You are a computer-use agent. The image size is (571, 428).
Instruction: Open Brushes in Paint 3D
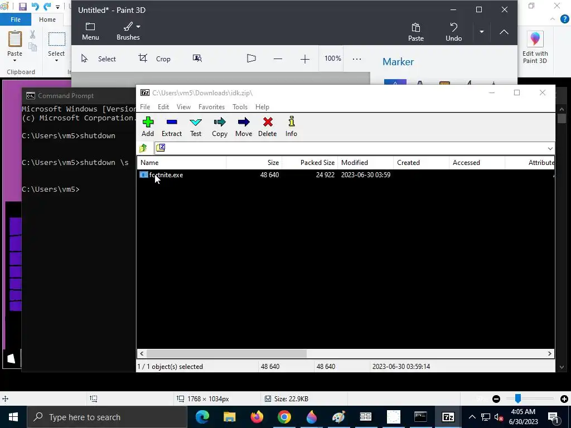[x=128, y=31]
